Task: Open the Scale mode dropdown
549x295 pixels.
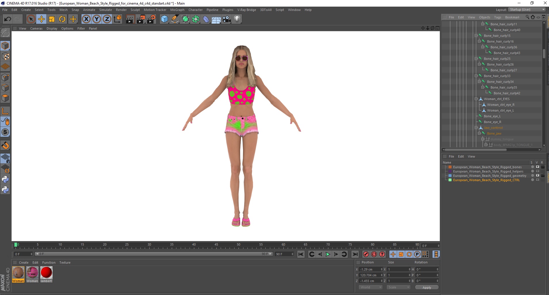Action: pos(399,287)
